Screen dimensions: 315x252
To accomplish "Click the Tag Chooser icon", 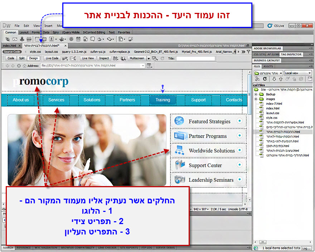I will [x=131, y=39].
